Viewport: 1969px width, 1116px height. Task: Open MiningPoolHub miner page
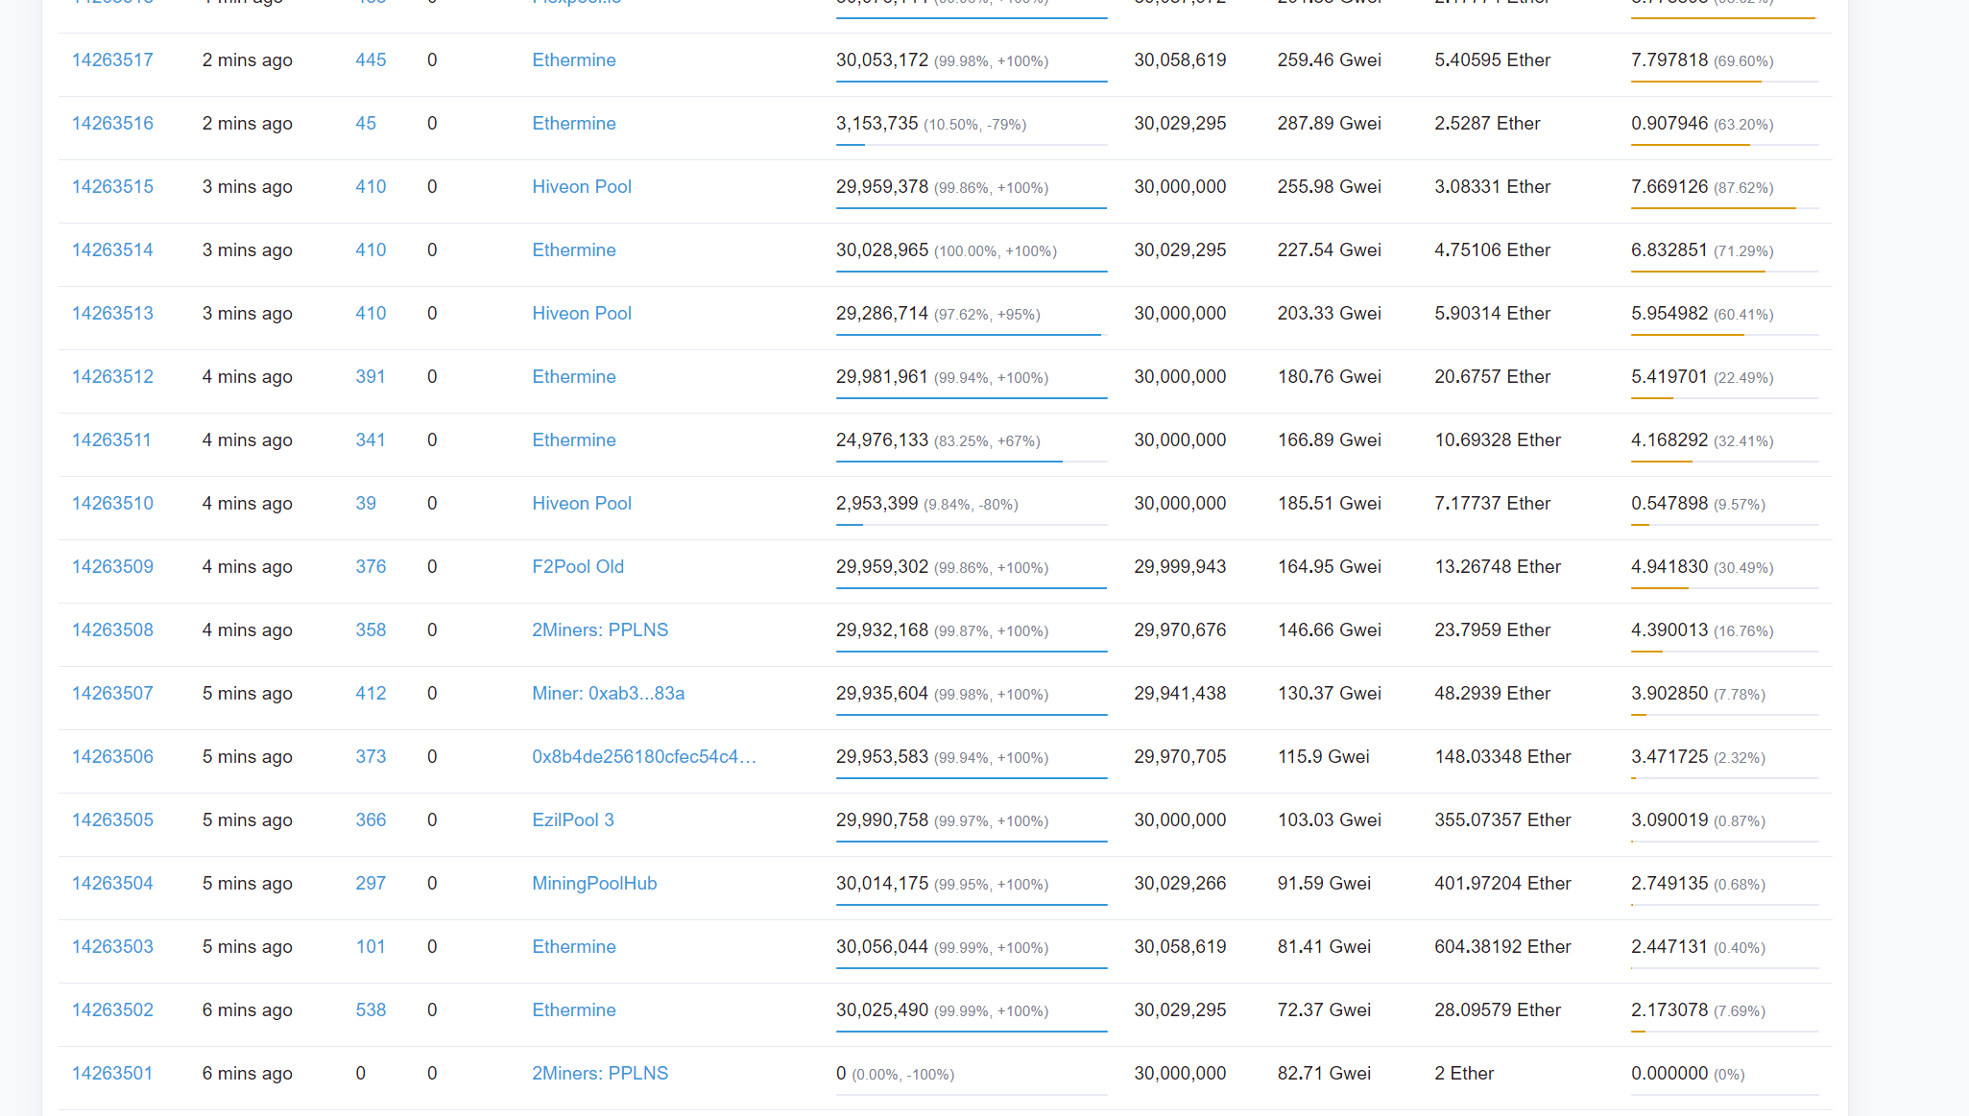click(x=594, y=884)
